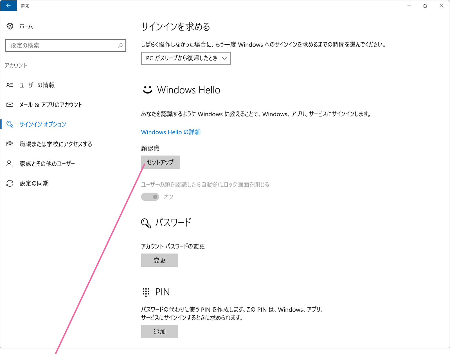Click the Home gear icon
Screen dimensions: 450x354
point(10,26)
